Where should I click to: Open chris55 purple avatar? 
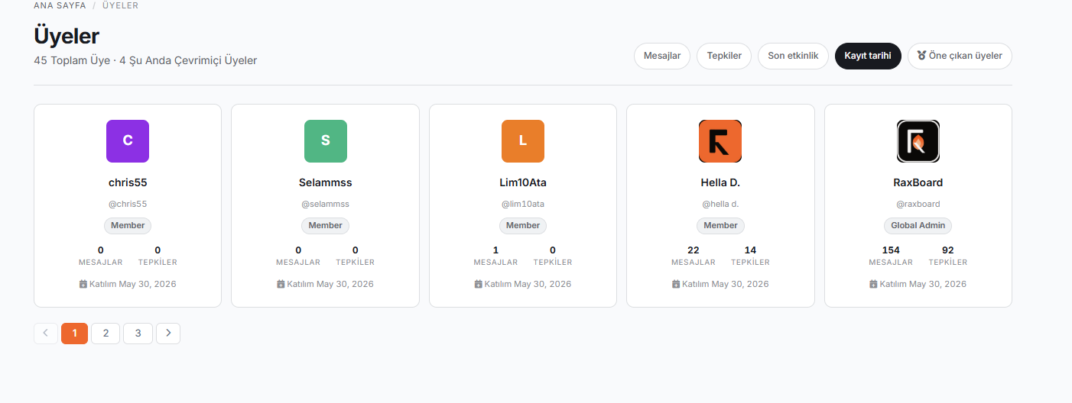tap(128, 141)
